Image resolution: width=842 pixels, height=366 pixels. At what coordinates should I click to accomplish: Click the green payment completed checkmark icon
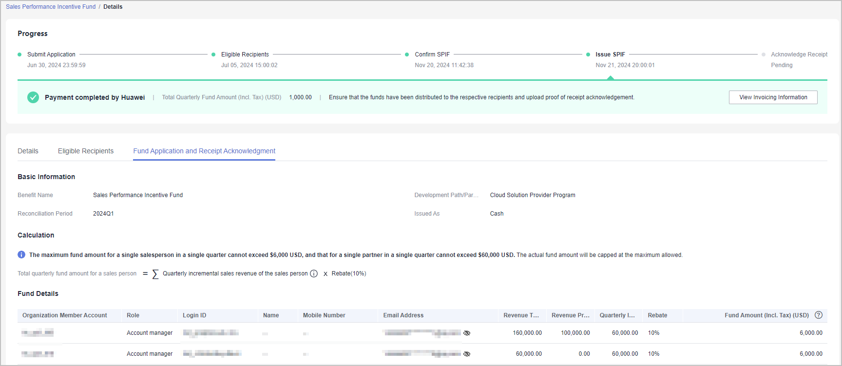pyautogui.click(x=33, y=97)
